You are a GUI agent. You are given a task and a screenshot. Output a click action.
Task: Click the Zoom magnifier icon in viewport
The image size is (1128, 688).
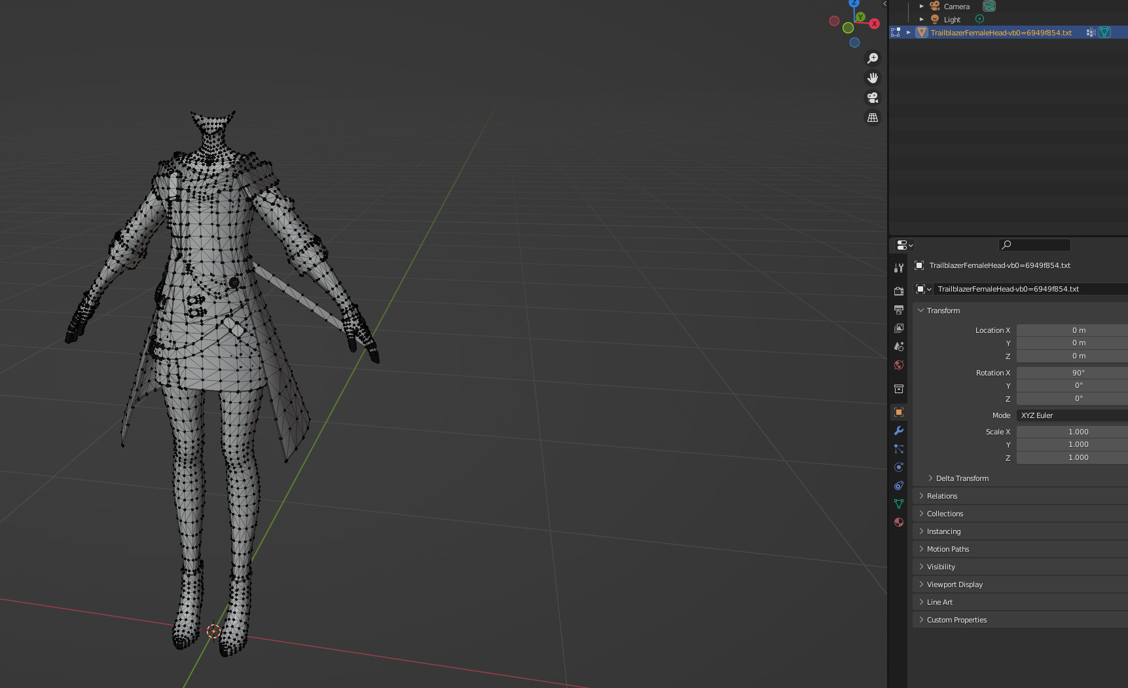pyautogui.click(x=873, y=58)
